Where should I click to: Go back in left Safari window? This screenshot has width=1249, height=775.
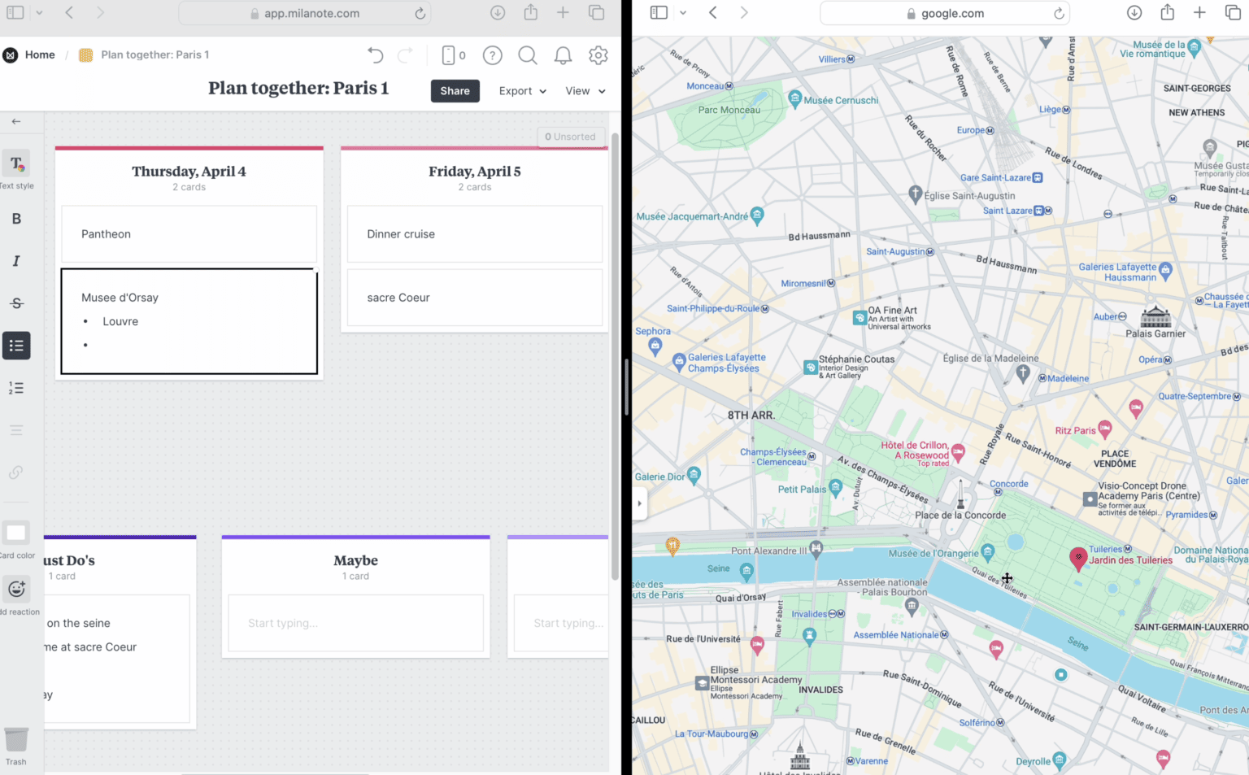(x=69, y=12)
